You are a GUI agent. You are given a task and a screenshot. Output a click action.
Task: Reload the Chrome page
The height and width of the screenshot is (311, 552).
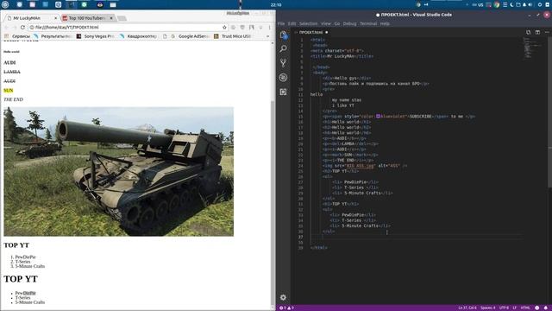pos(22,27)
